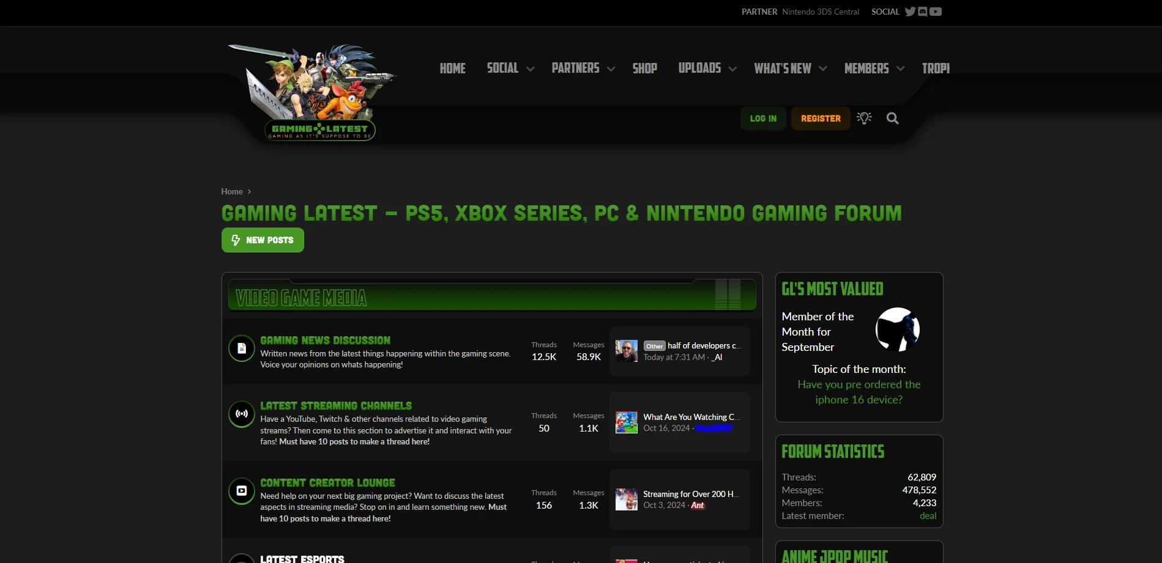Expand the Uploads menu arrow

coord(732,69)
